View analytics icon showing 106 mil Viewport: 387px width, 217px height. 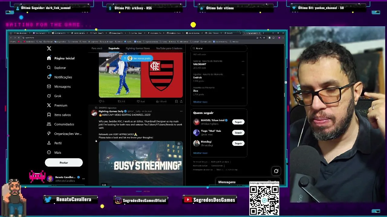click(x=158, y=101)
